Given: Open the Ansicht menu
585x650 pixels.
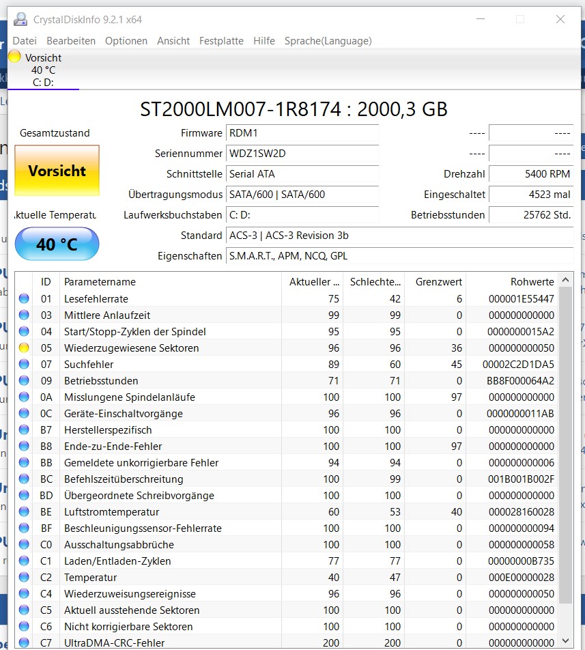Looking at the screenshot, I should pos(173,41).
